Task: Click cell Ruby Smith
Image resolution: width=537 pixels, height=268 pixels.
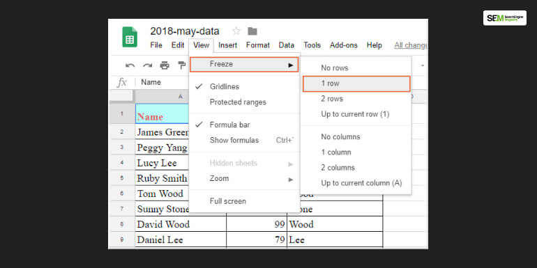Action: [162, 178]
